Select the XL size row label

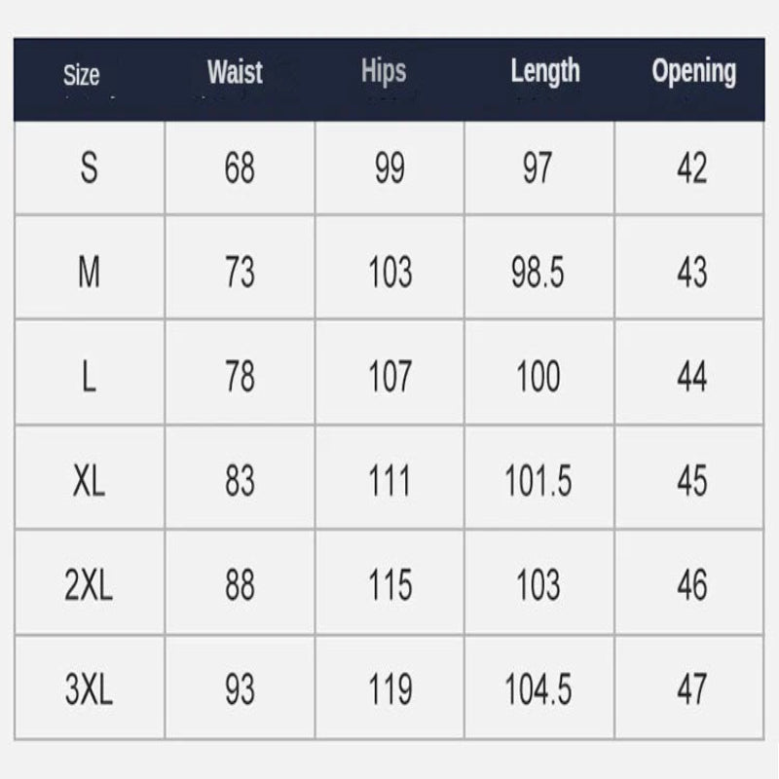(x=89, y=482)
